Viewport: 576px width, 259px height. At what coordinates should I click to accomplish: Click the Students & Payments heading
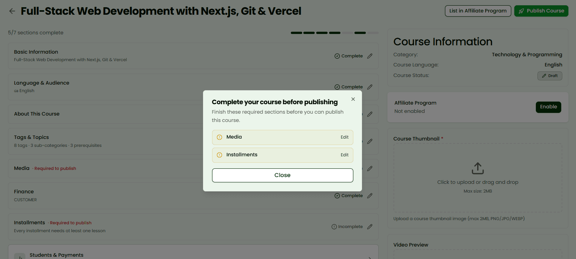point(56,255)
